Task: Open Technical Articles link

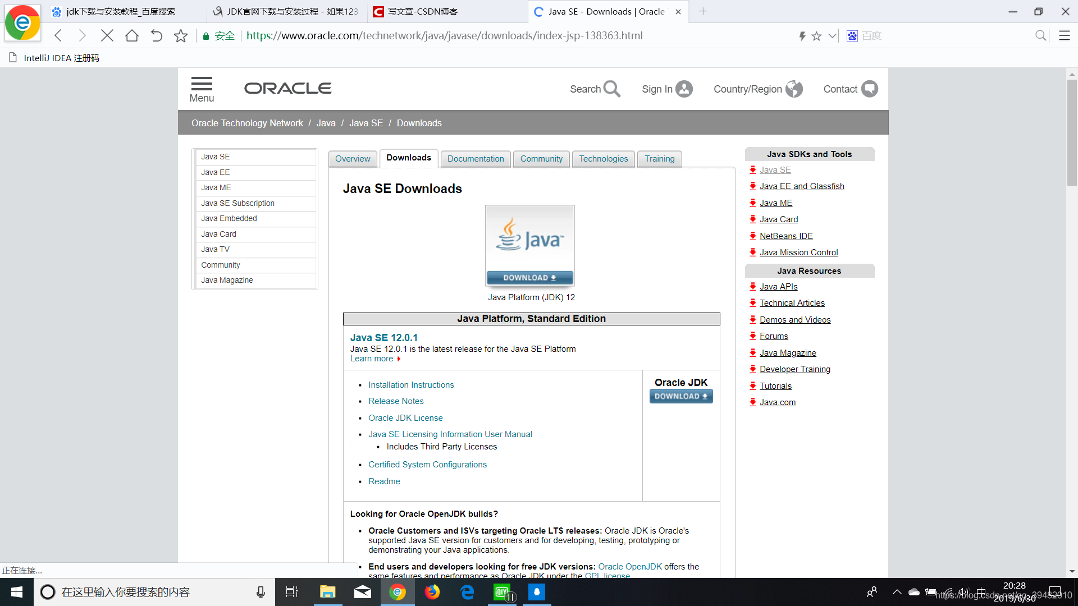Action: click(792, 303)
